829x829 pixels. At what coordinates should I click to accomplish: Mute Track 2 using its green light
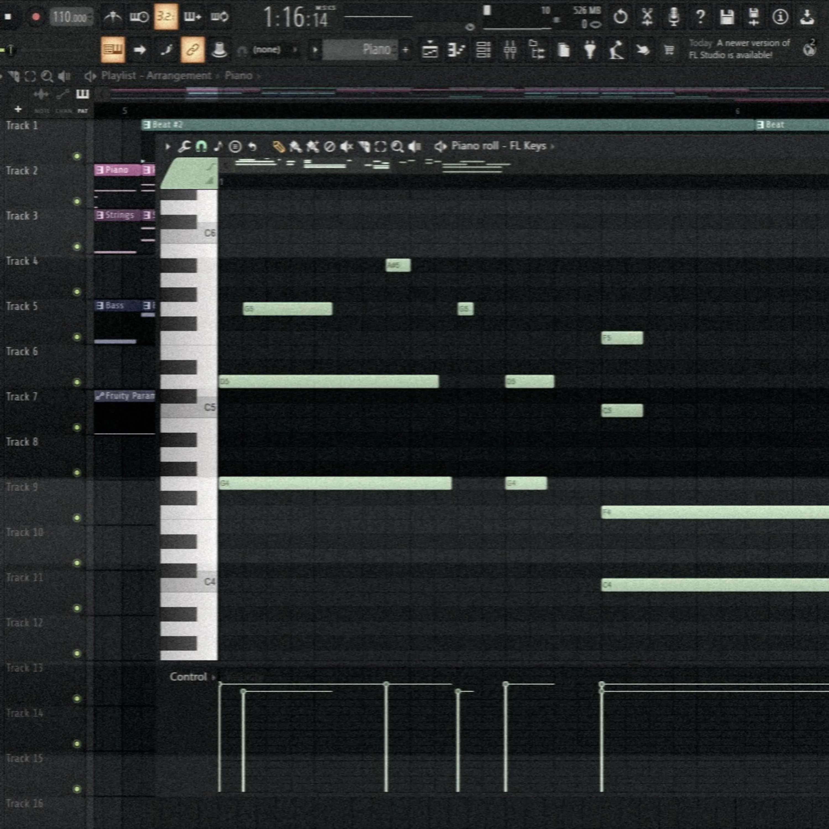pos(77,201)
